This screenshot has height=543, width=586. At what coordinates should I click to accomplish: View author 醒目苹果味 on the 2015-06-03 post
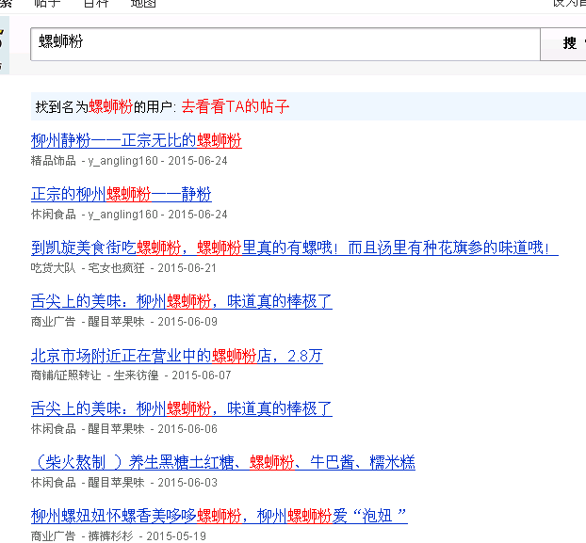pyautogui.click(x=116, y=483)
